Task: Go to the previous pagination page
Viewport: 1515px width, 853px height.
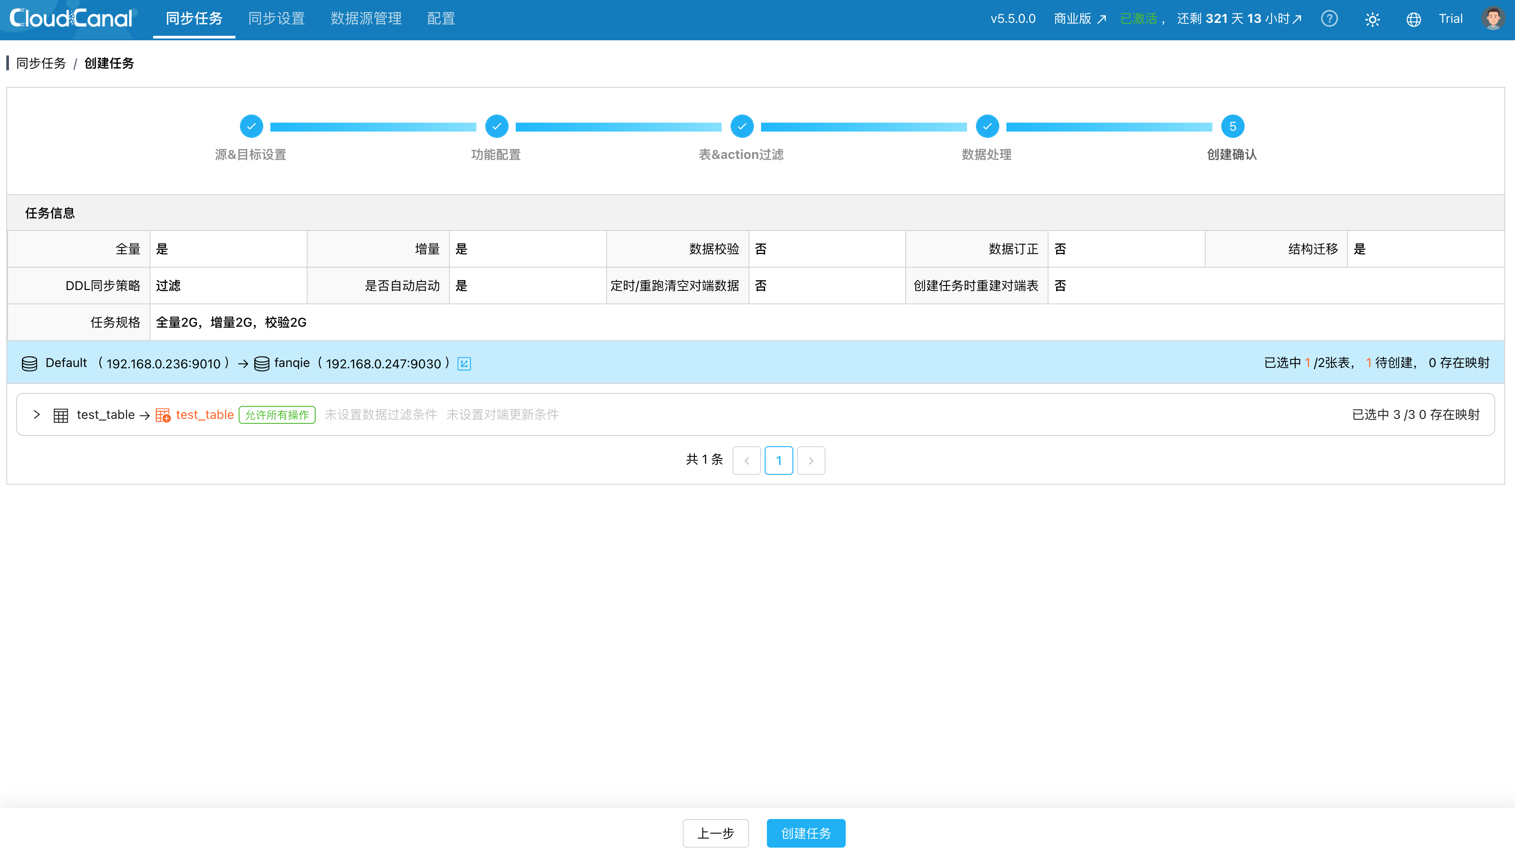Action: click(x=746, y=461)
